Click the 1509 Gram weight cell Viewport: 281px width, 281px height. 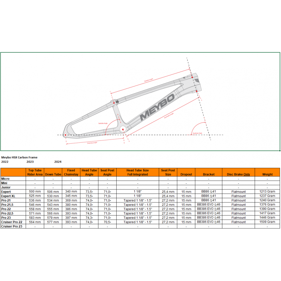pos(267,222)
